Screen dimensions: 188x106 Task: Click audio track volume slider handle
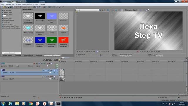click(x=18, y=66)
